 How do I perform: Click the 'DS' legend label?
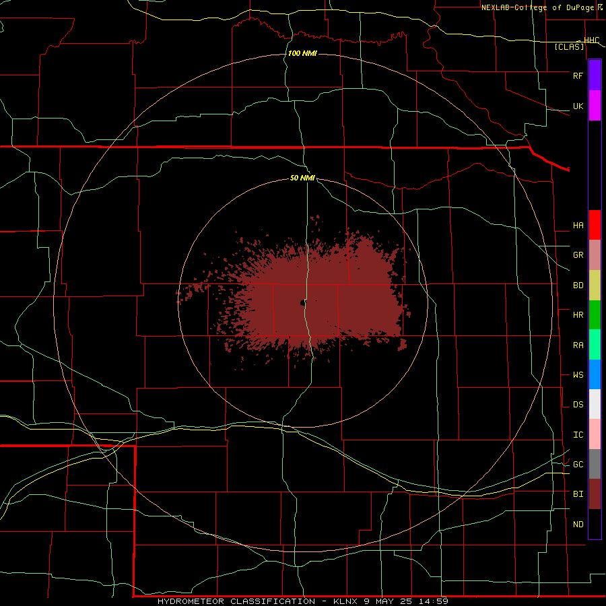578,405
